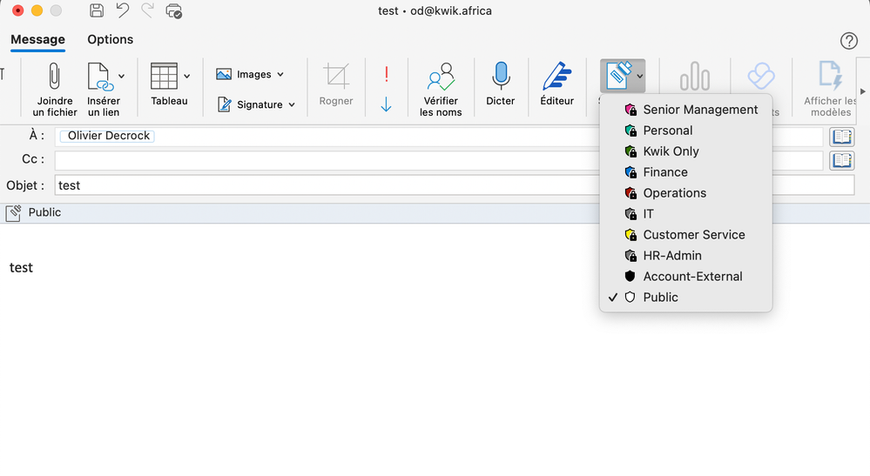Select Operations label
This screenshot has width=870, height=476.
pyautogui.click(x=685, y=193)
